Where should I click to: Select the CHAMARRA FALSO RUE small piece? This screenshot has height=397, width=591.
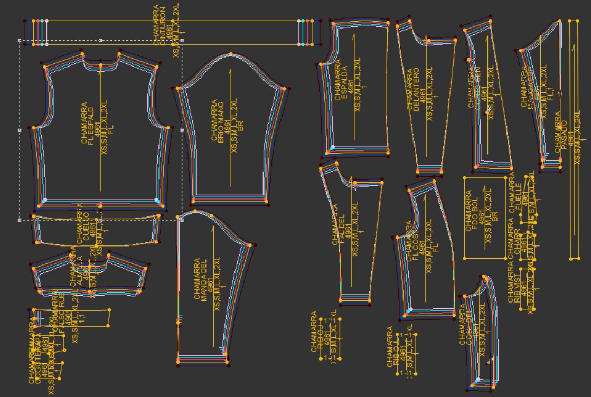[71, 317]
